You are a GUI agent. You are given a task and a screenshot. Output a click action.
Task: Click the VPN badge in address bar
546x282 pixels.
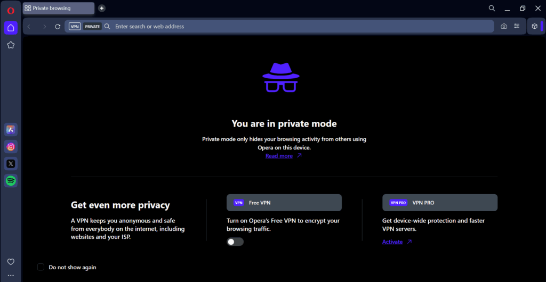coord(75,27)
